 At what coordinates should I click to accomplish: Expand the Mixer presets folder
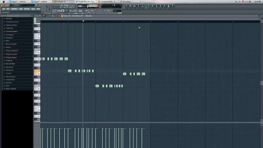(x=11, y=44)
